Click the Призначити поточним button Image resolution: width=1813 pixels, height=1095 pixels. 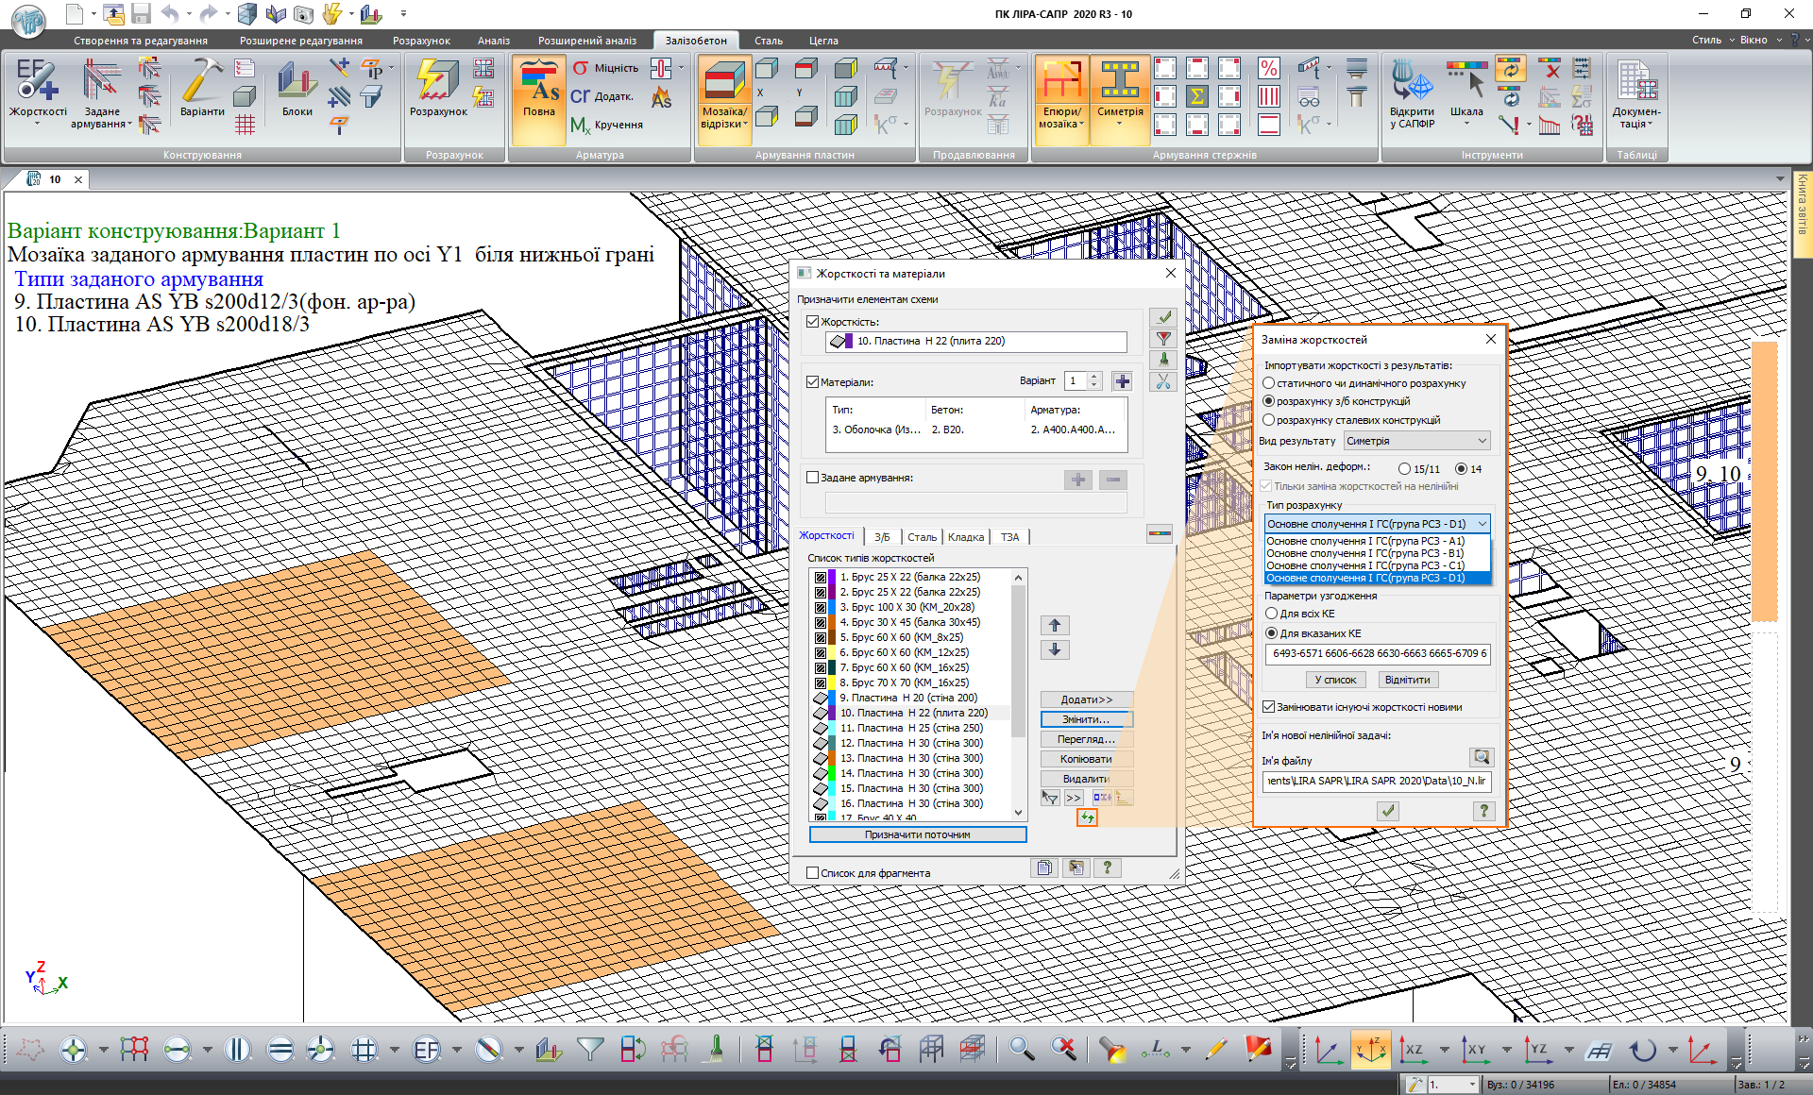tap(917, 834)
